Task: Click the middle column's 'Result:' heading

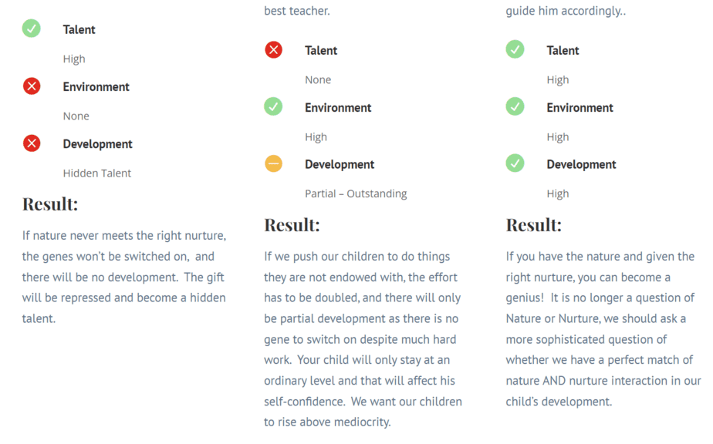Action: pyautogui.click(x=292, y=225)
